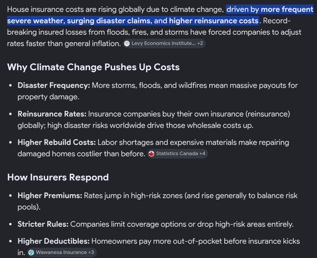The width and height of the screenshot is (317, 258).
Task: Click the bold 'Stricter Rules:' label
Action: click(43, 224)
